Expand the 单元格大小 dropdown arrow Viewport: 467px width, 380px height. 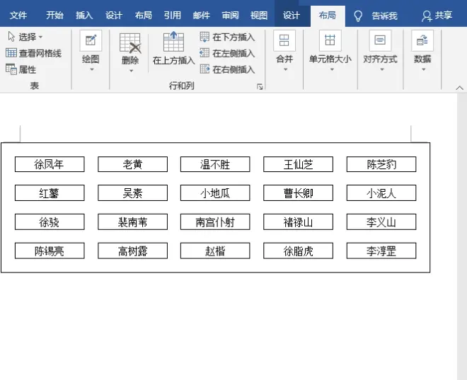332,69
